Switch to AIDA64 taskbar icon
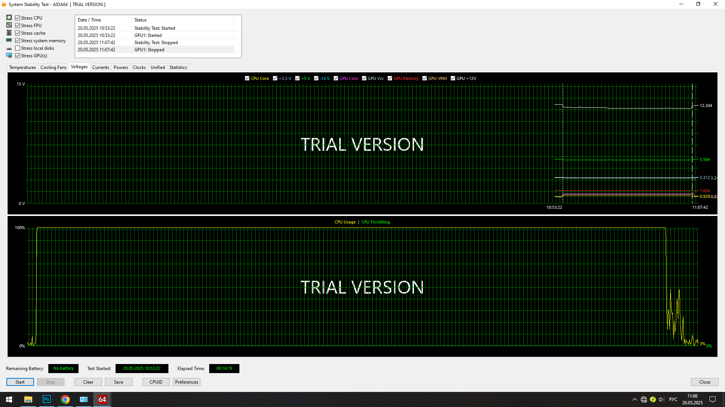The image size is (725, 407). (x=102, y=399)
